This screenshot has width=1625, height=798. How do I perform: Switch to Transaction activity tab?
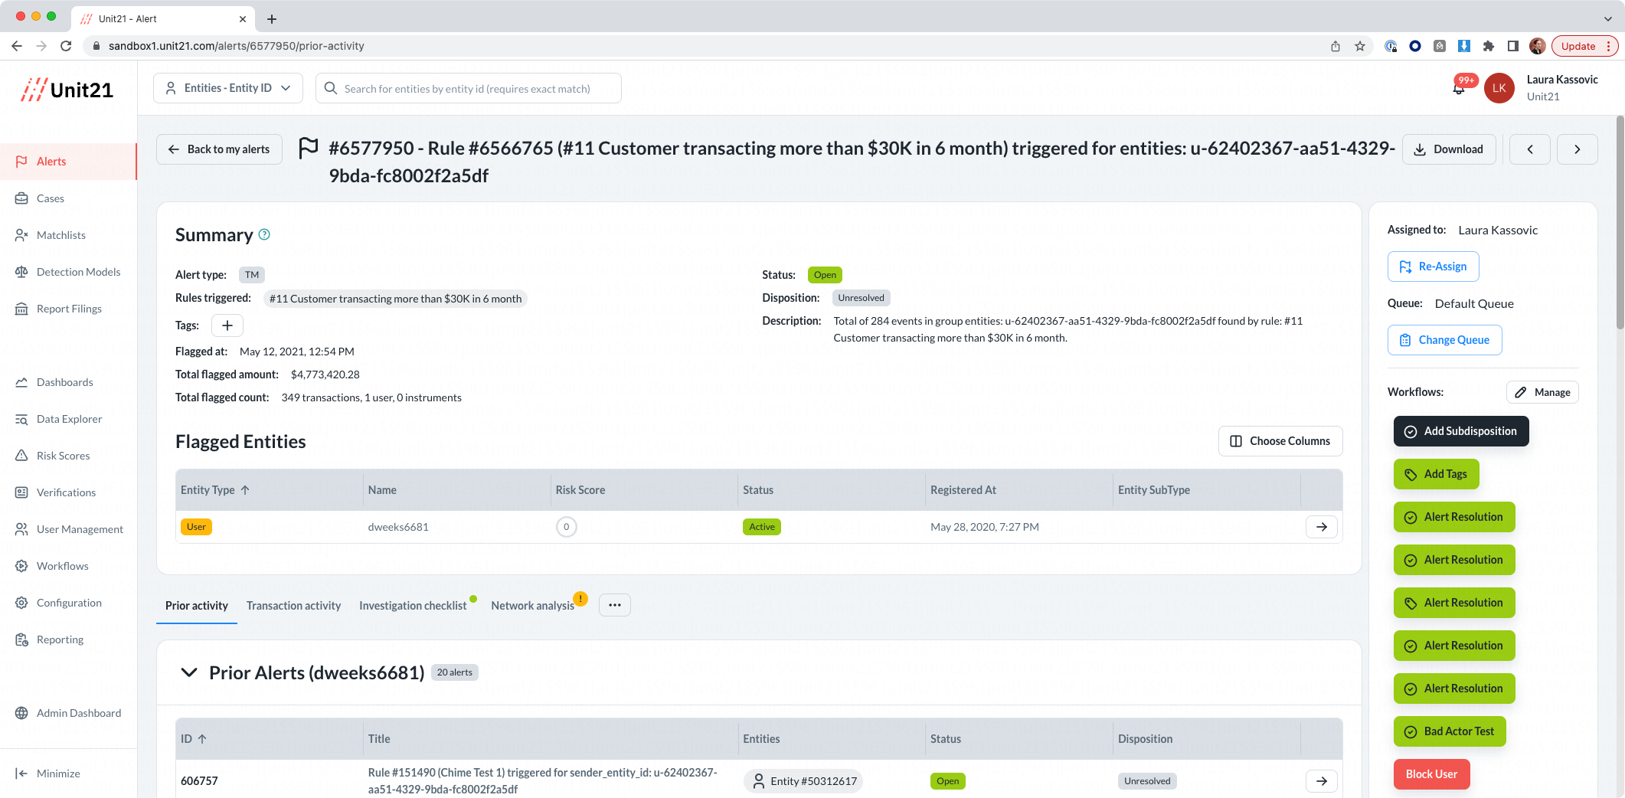point(293,606)
